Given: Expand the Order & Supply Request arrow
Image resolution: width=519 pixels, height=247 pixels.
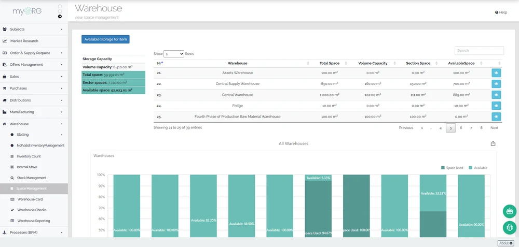Looking at the screenshot, I should pyautogui.click(x=62, y=53).
